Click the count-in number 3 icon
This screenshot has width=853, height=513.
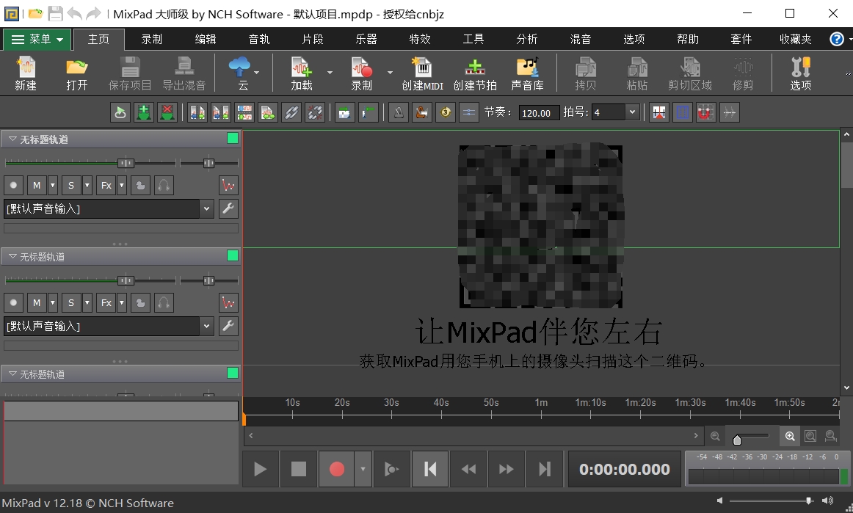[446, 112]
